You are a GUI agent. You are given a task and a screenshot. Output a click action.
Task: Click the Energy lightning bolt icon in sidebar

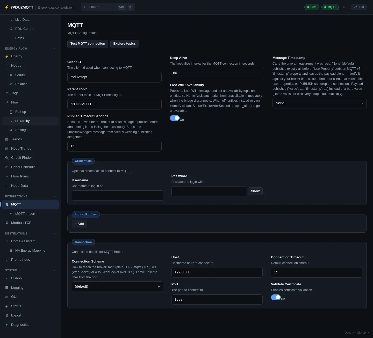[x=7, y=56]
